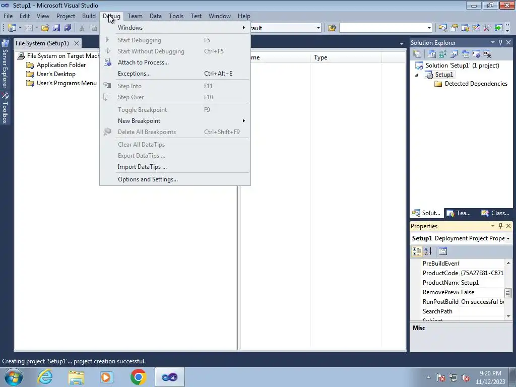Select Solution 'Setup1' (1 project) node
516x387 pixels.
(462, 65)
